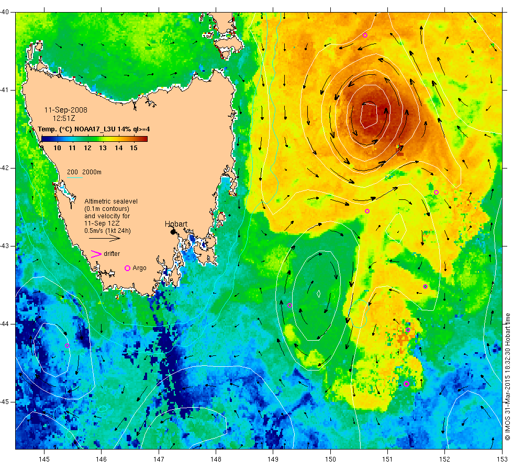Click the warm eddy core center contour
The width and height of the screenshot is (513, 471).
(x=369, y=116)
